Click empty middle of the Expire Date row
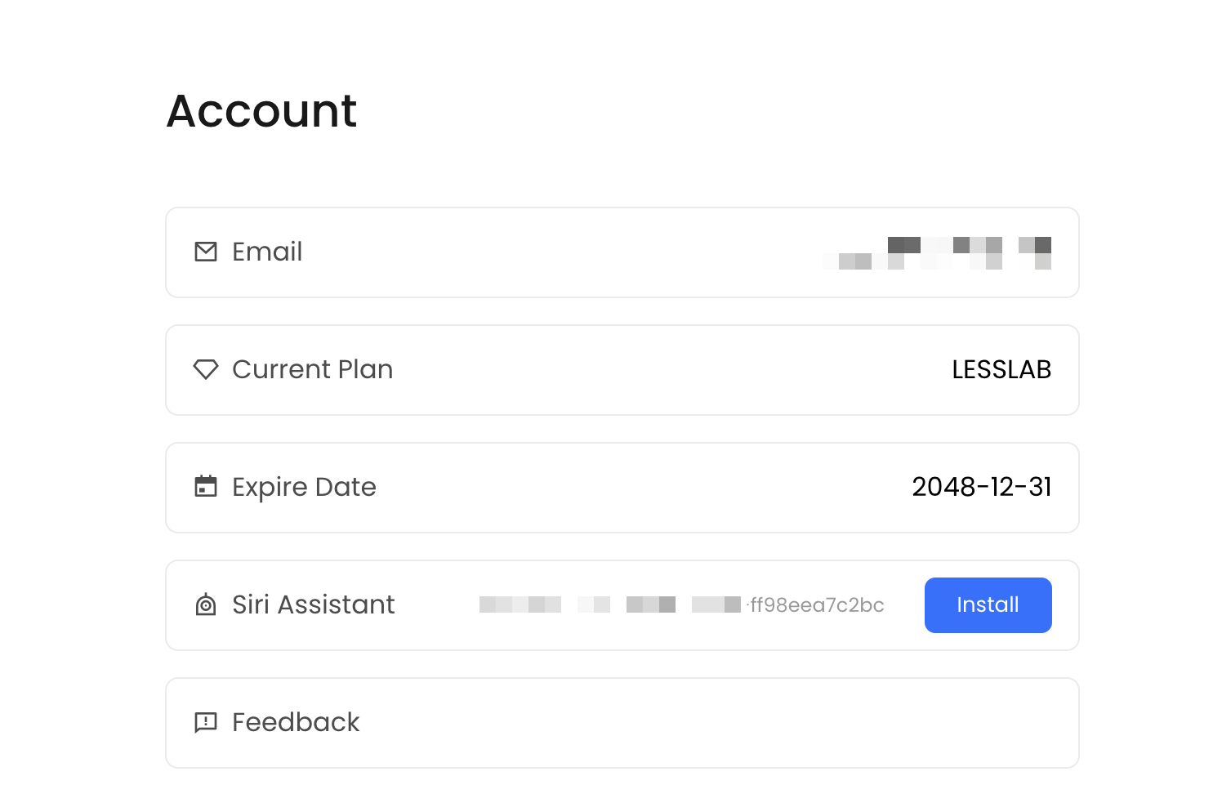The width and height of the screenshot is (1222, 794). tap(637, 487)
